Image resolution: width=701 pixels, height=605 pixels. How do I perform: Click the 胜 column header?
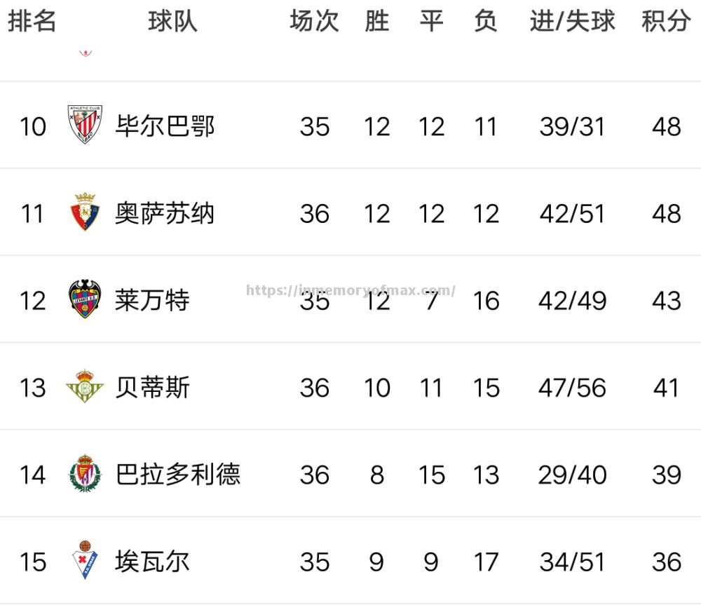[376, 22]
